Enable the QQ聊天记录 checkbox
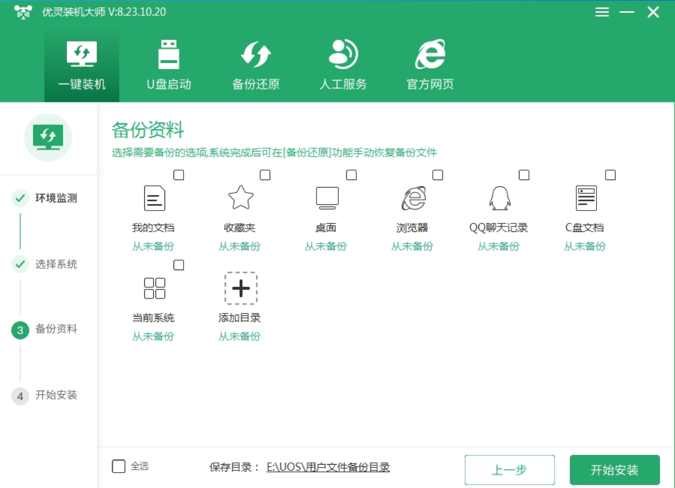Viewport: 675px width, 488px height. (x=524, y=175)
